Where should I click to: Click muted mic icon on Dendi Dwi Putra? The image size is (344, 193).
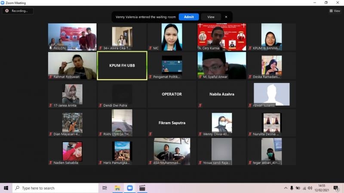(x=101, y=105)
